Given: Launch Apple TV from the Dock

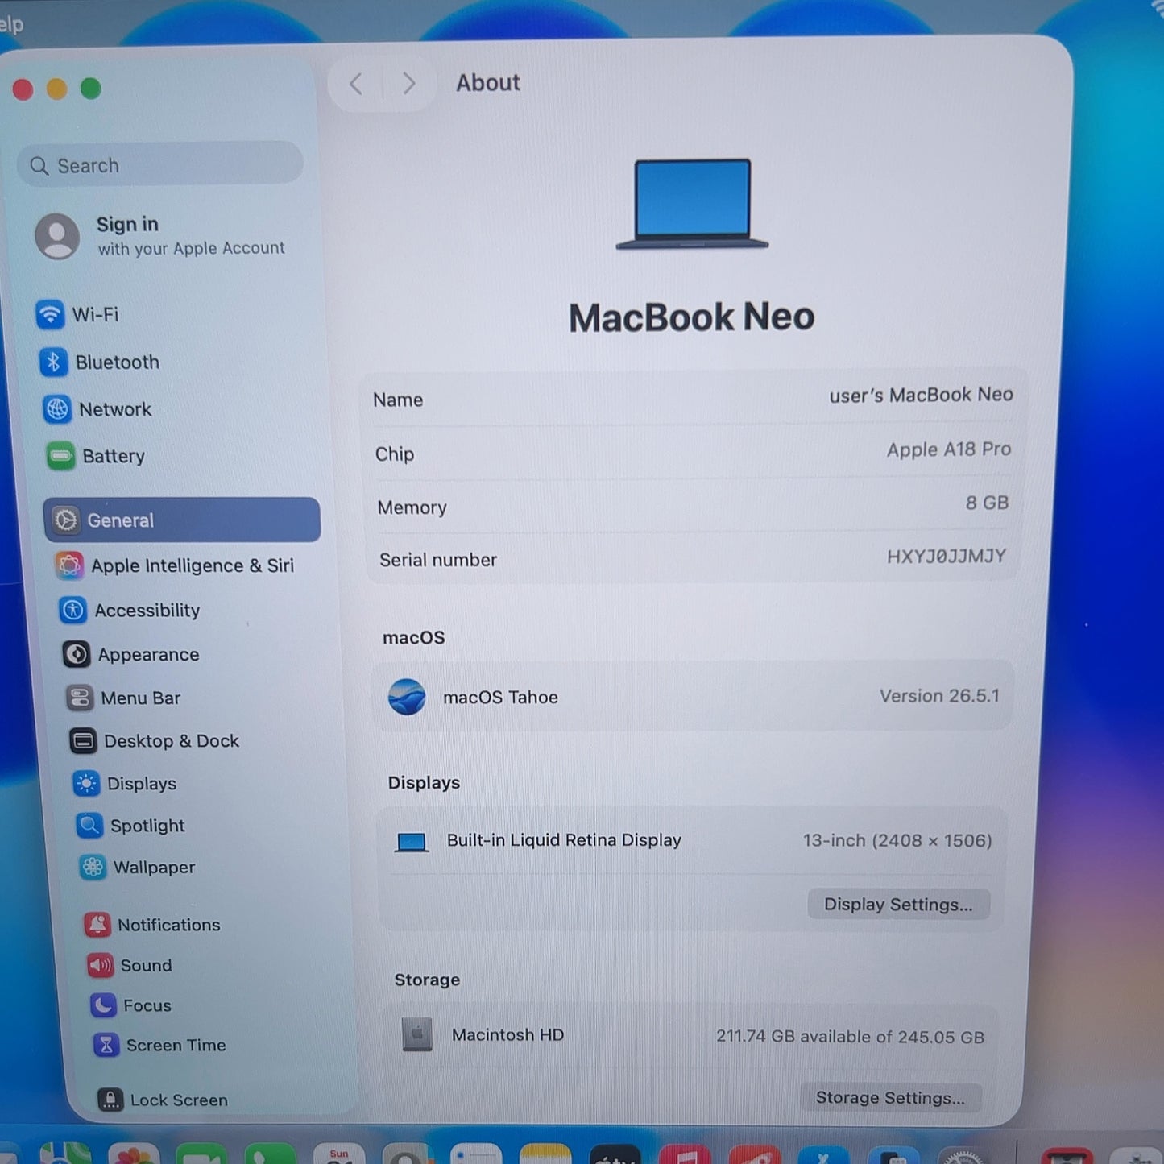Looking at the screenshot, I should click(615, 1154).
